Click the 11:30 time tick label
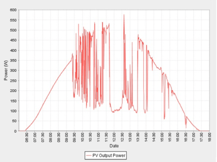 [106, 138]
